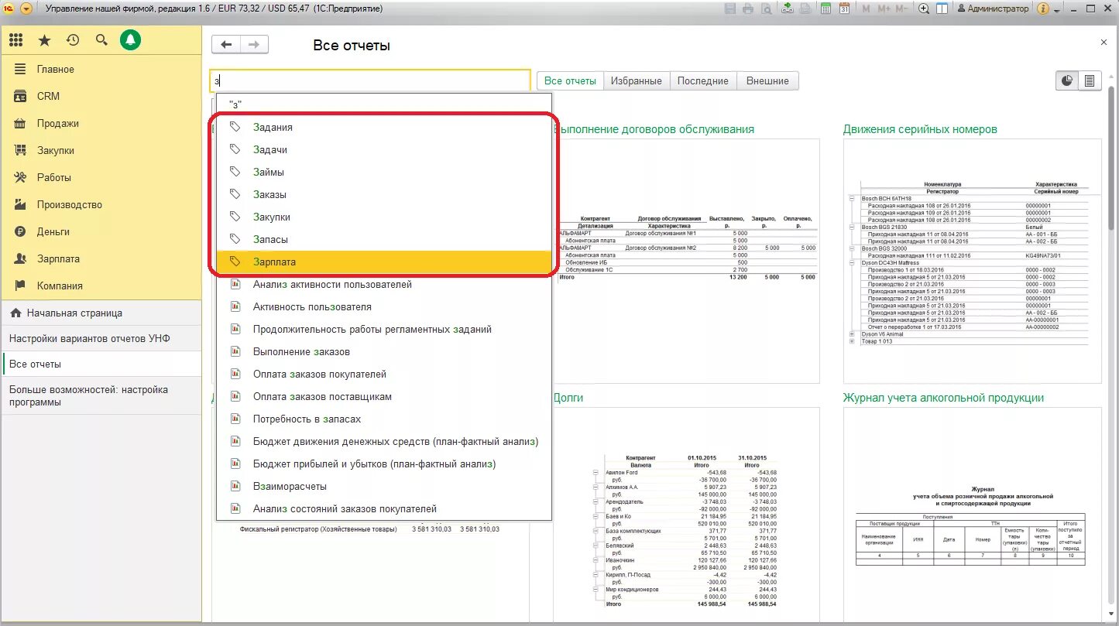Open the CRM section

click(101, 96)
